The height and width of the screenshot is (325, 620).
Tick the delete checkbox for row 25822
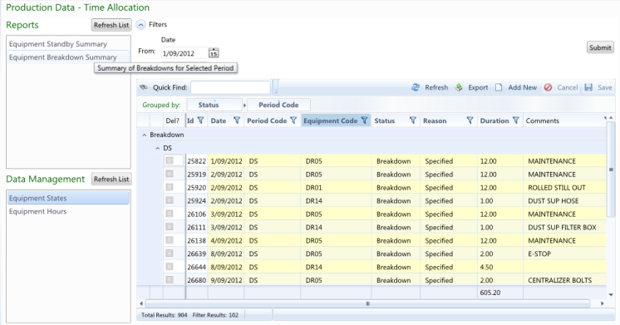pyautogui.click(x=170, y=160)
